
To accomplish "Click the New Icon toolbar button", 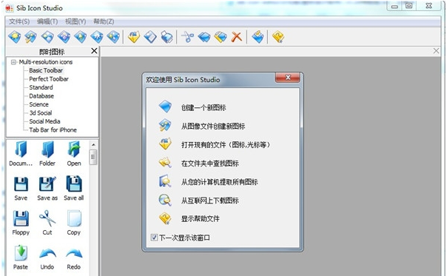I will 15,37.
